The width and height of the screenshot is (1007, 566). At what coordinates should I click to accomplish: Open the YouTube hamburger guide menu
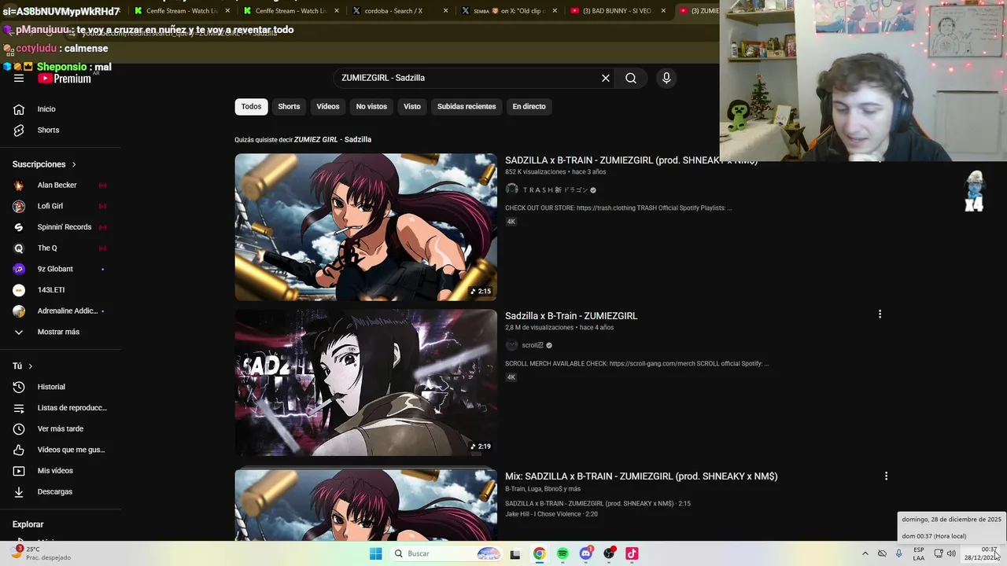[19, 78]
